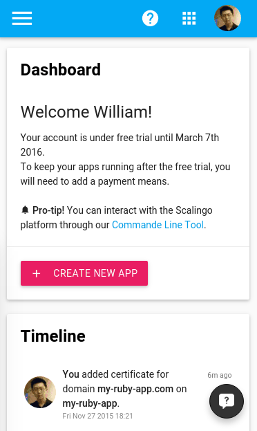Follow the Commande Line Tool link
This screenshot has width=257, height=431.
[158, 225]
